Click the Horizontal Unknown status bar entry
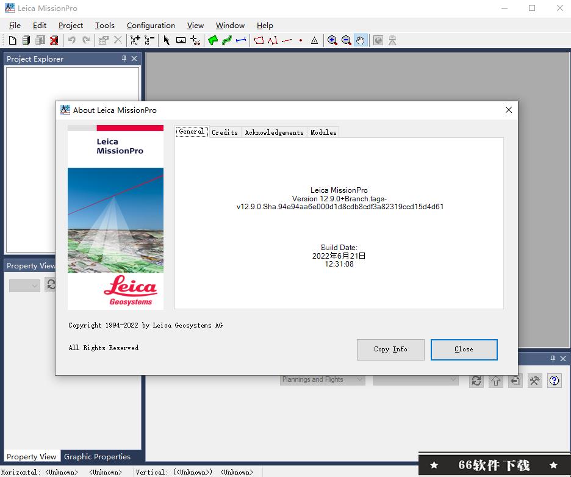 62,472
